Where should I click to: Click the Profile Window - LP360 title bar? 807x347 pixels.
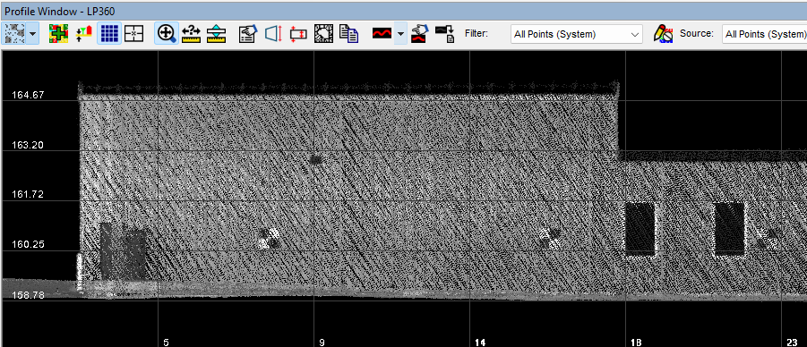point(403,11)
